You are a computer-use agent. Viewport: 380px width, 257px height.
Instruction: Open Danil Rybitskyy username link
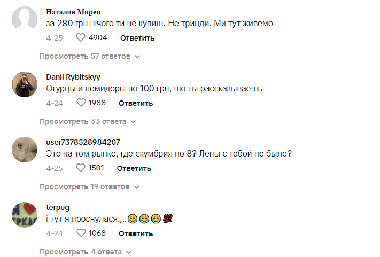[x=73, y=76]
